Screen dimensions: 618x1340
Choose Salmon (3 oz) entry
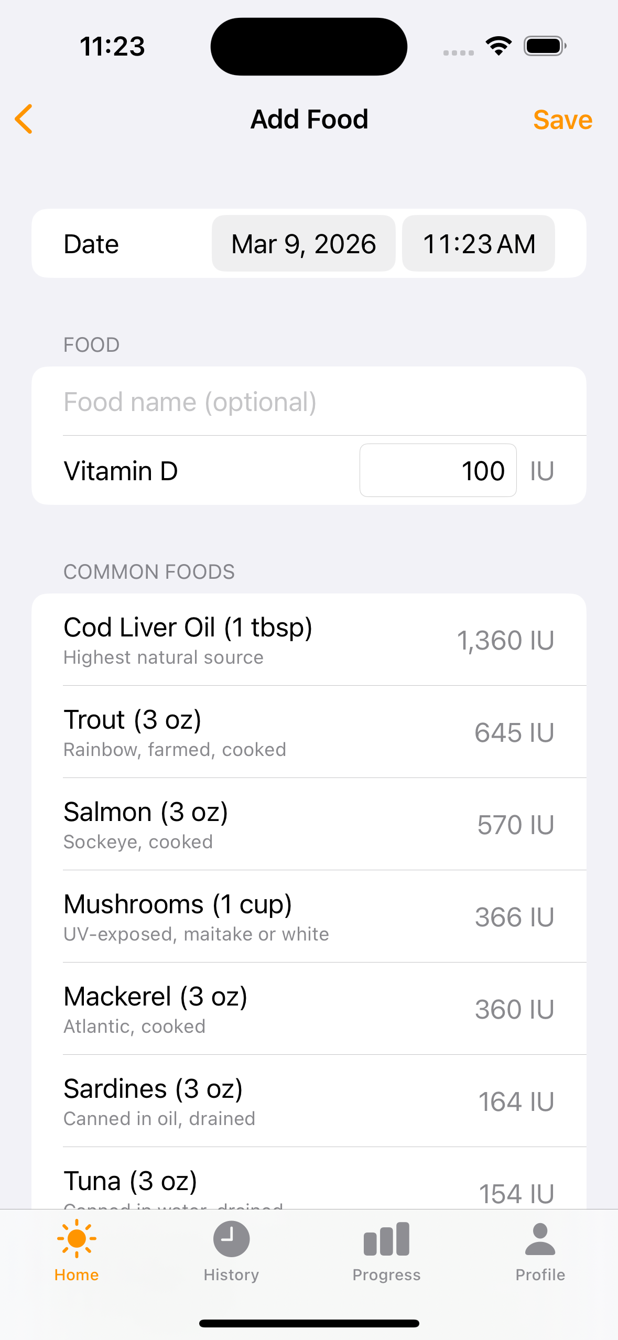coord(309,824)
